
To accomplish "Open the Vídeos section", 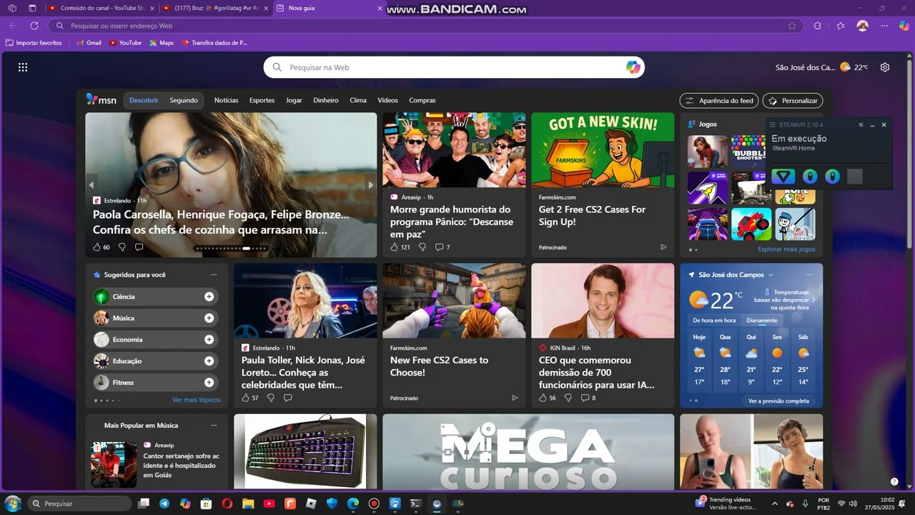I will (x=387, y=100).
